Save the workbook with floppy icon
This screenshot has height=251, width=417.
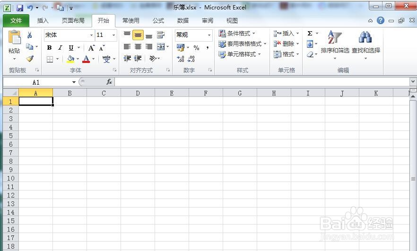click(20, 8)
